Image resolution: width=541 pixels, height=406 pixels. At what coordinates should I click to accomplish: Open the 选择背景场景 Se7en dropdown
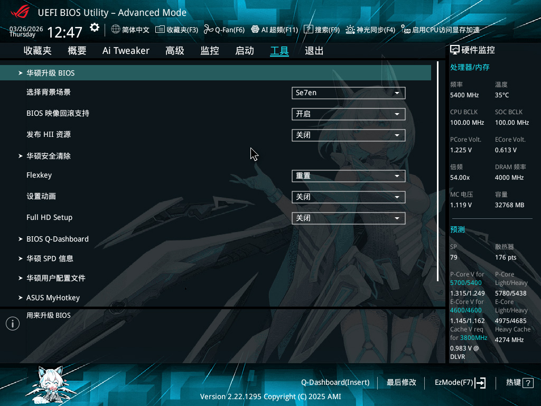click(x=348, y=93)
